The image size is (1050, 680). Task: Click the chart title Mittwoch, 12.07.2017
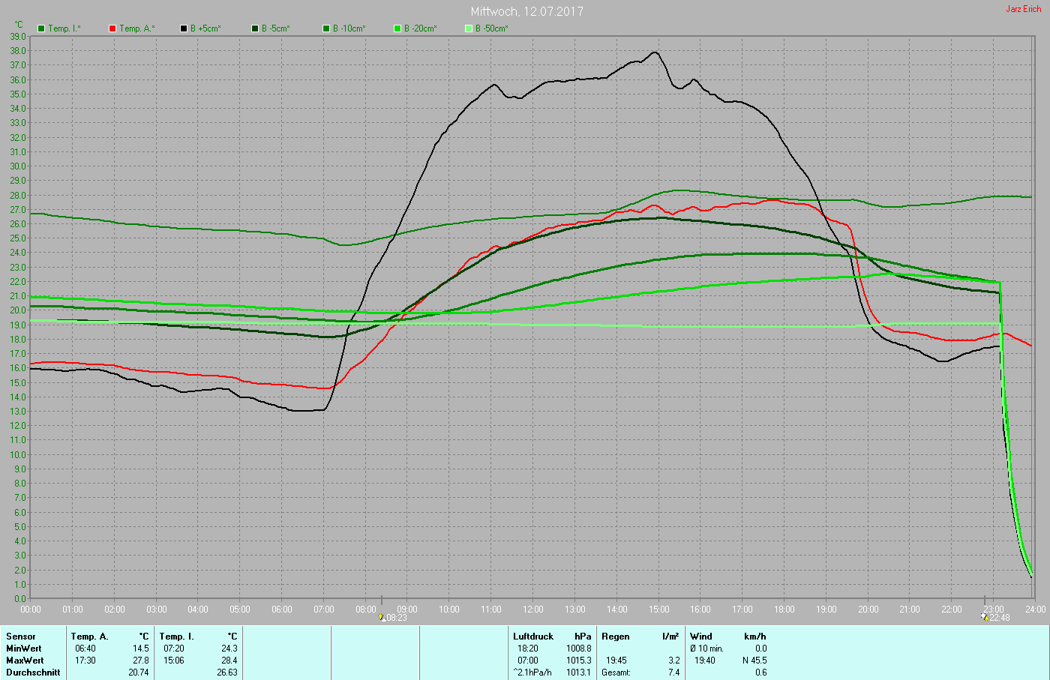[x=526, y=11]
